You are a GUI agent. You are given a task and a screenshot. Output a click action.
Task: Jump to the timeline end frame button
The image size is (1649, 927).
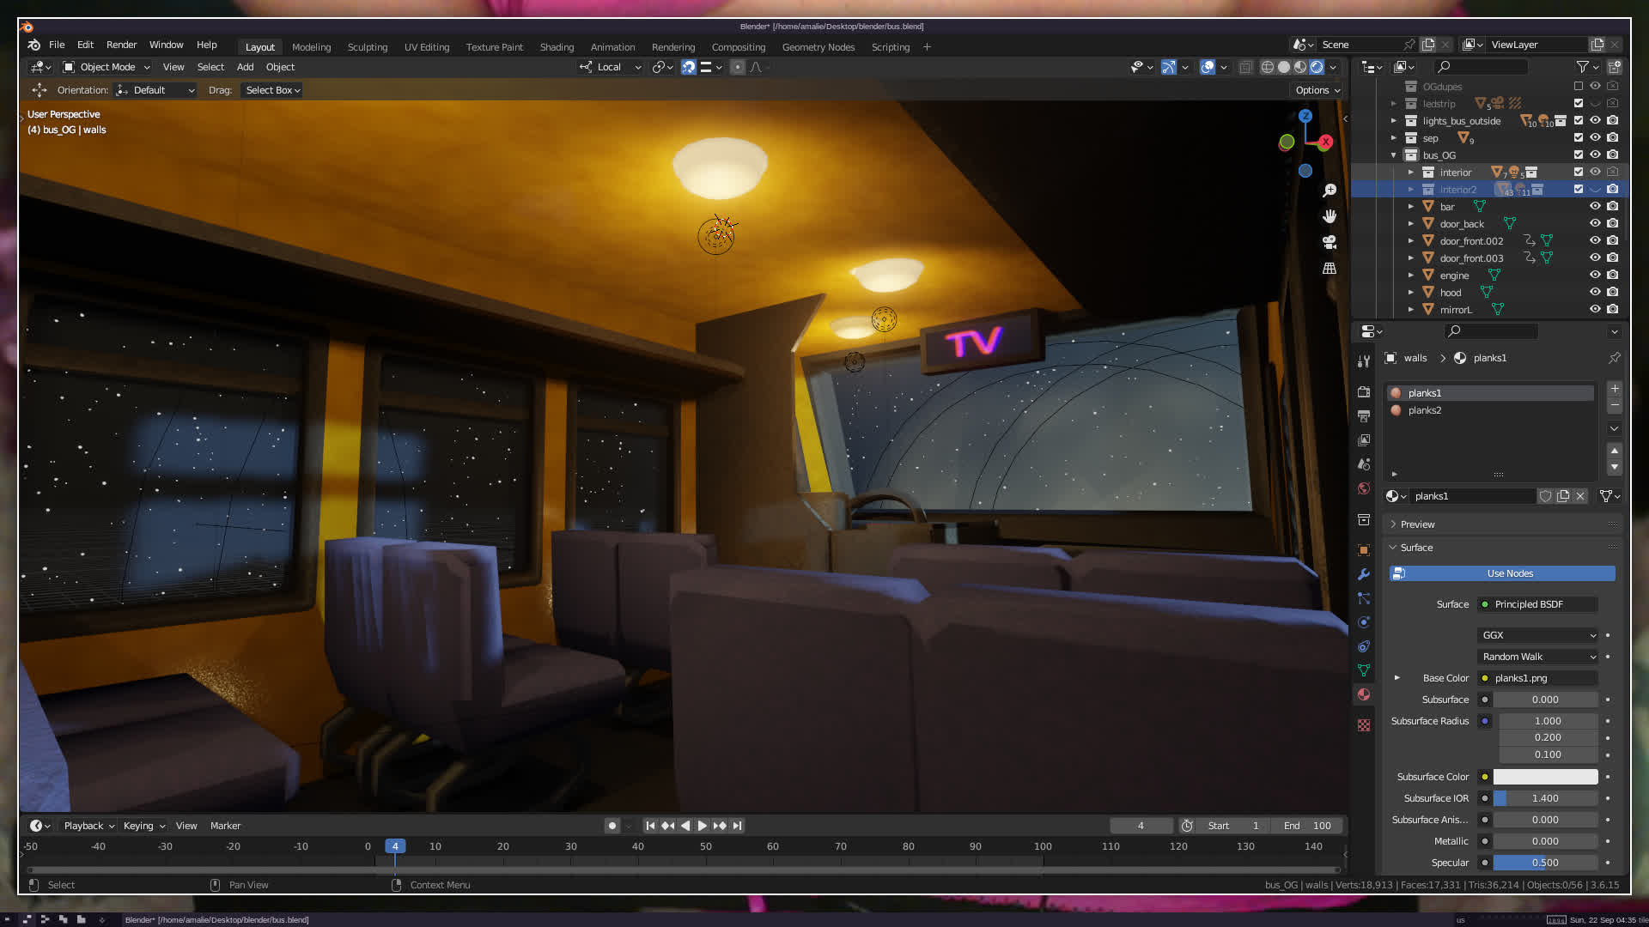[737, 826]
